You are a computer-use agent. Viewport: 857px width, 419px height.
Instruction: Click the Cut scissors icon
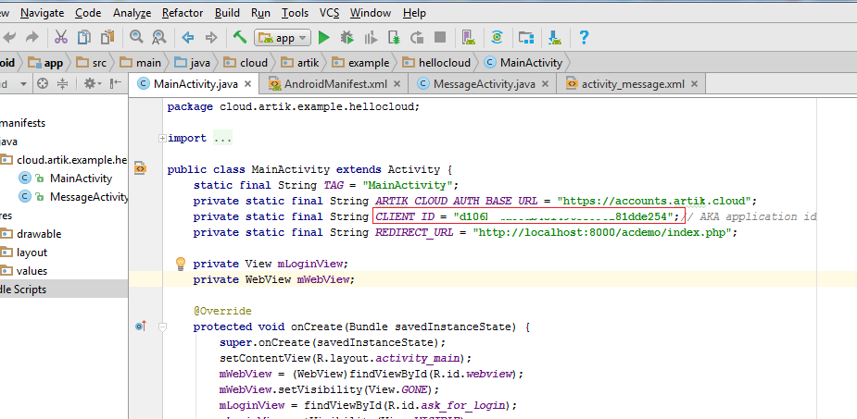coord(61,37)
